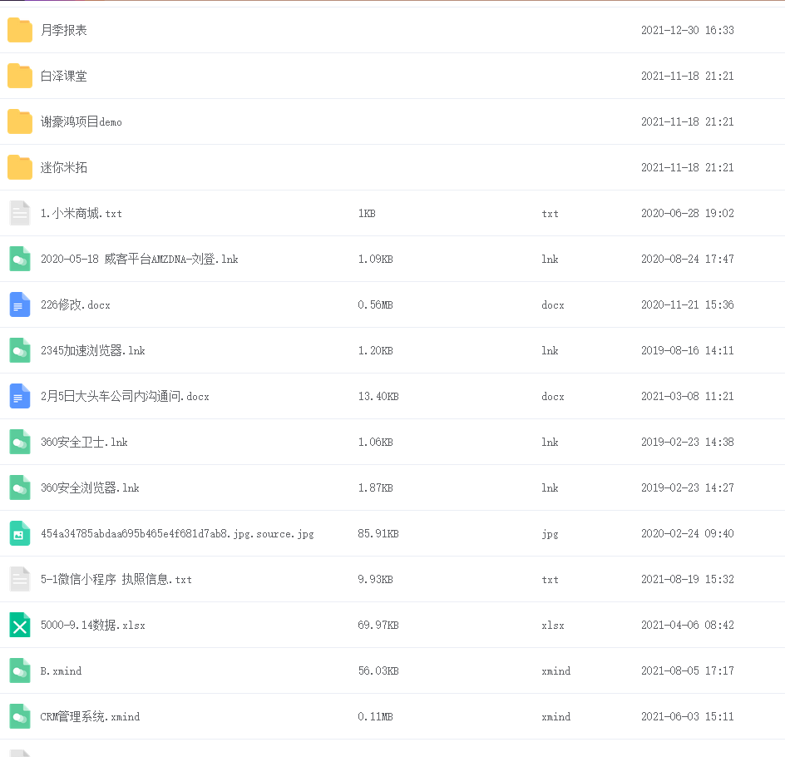Click the date 2021-08-19 15:32
The image size is (785, 757).
pyautogui.click(x=688, y=579)
